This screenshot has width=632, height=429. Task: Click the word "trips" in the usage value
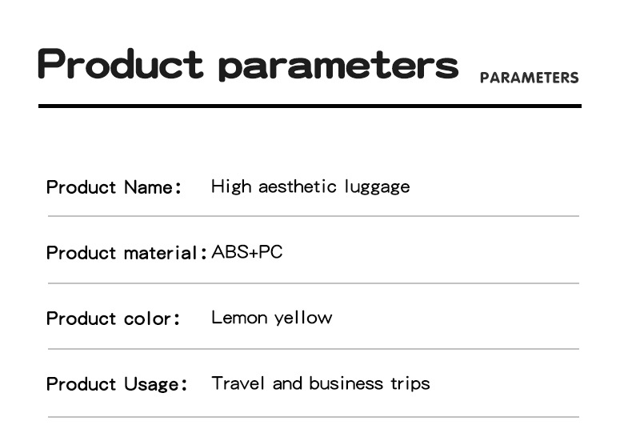click(x=410, y=384)
